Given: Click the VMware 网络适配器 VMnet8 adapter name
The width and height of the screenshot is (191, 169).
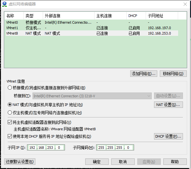Looking at the screenshot, I should tap(73, 129).
